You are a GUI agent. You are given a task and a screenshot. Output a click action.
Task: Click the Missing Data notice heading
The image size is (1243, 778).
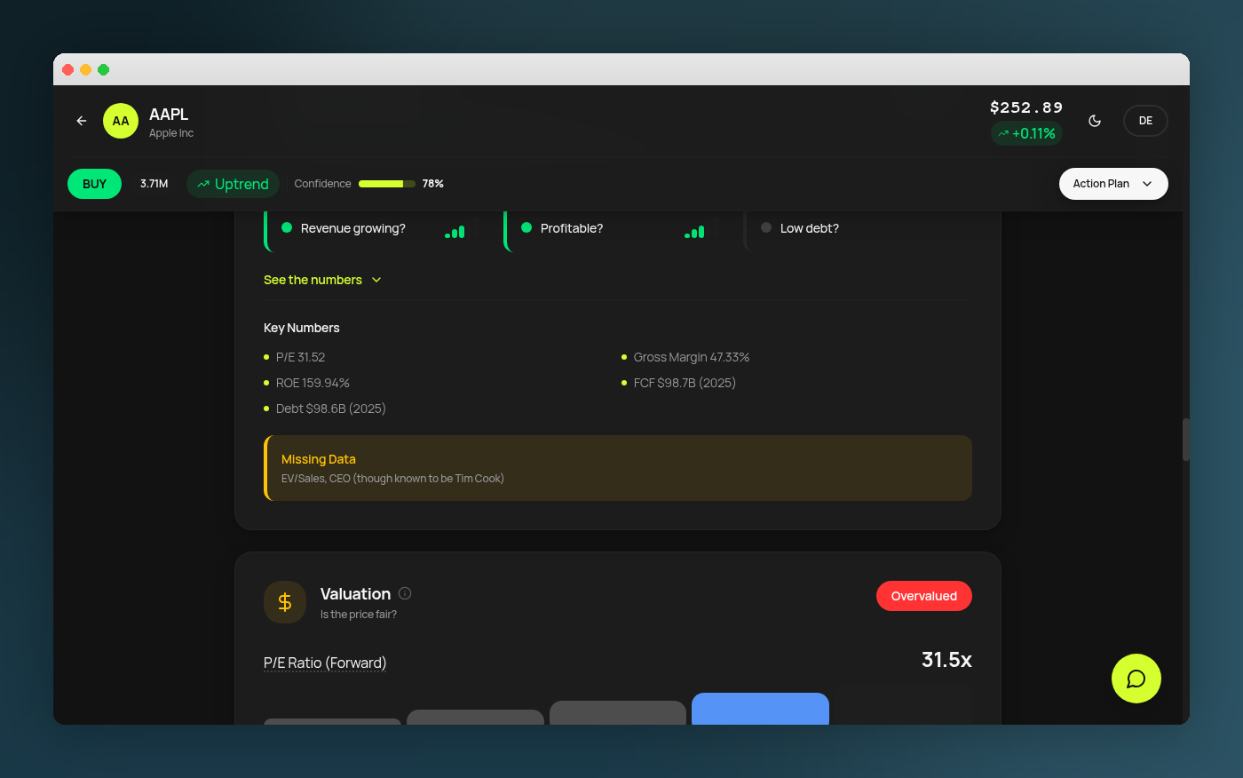pos(319,459)
